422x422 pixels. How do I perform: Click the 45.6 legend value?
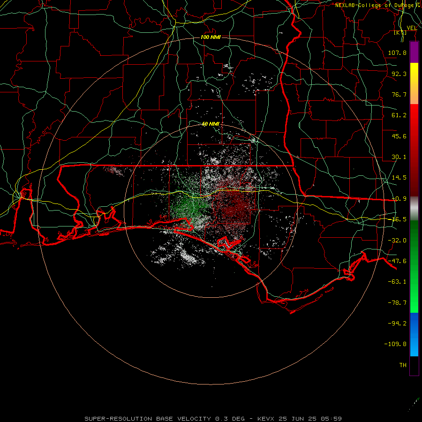pos(399,136)
